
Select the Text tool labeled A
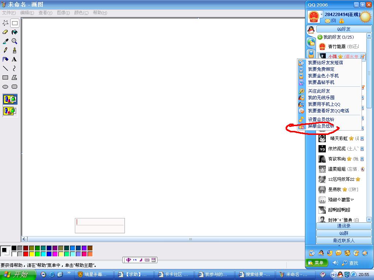pyautogui.click(x=15, y=59)
